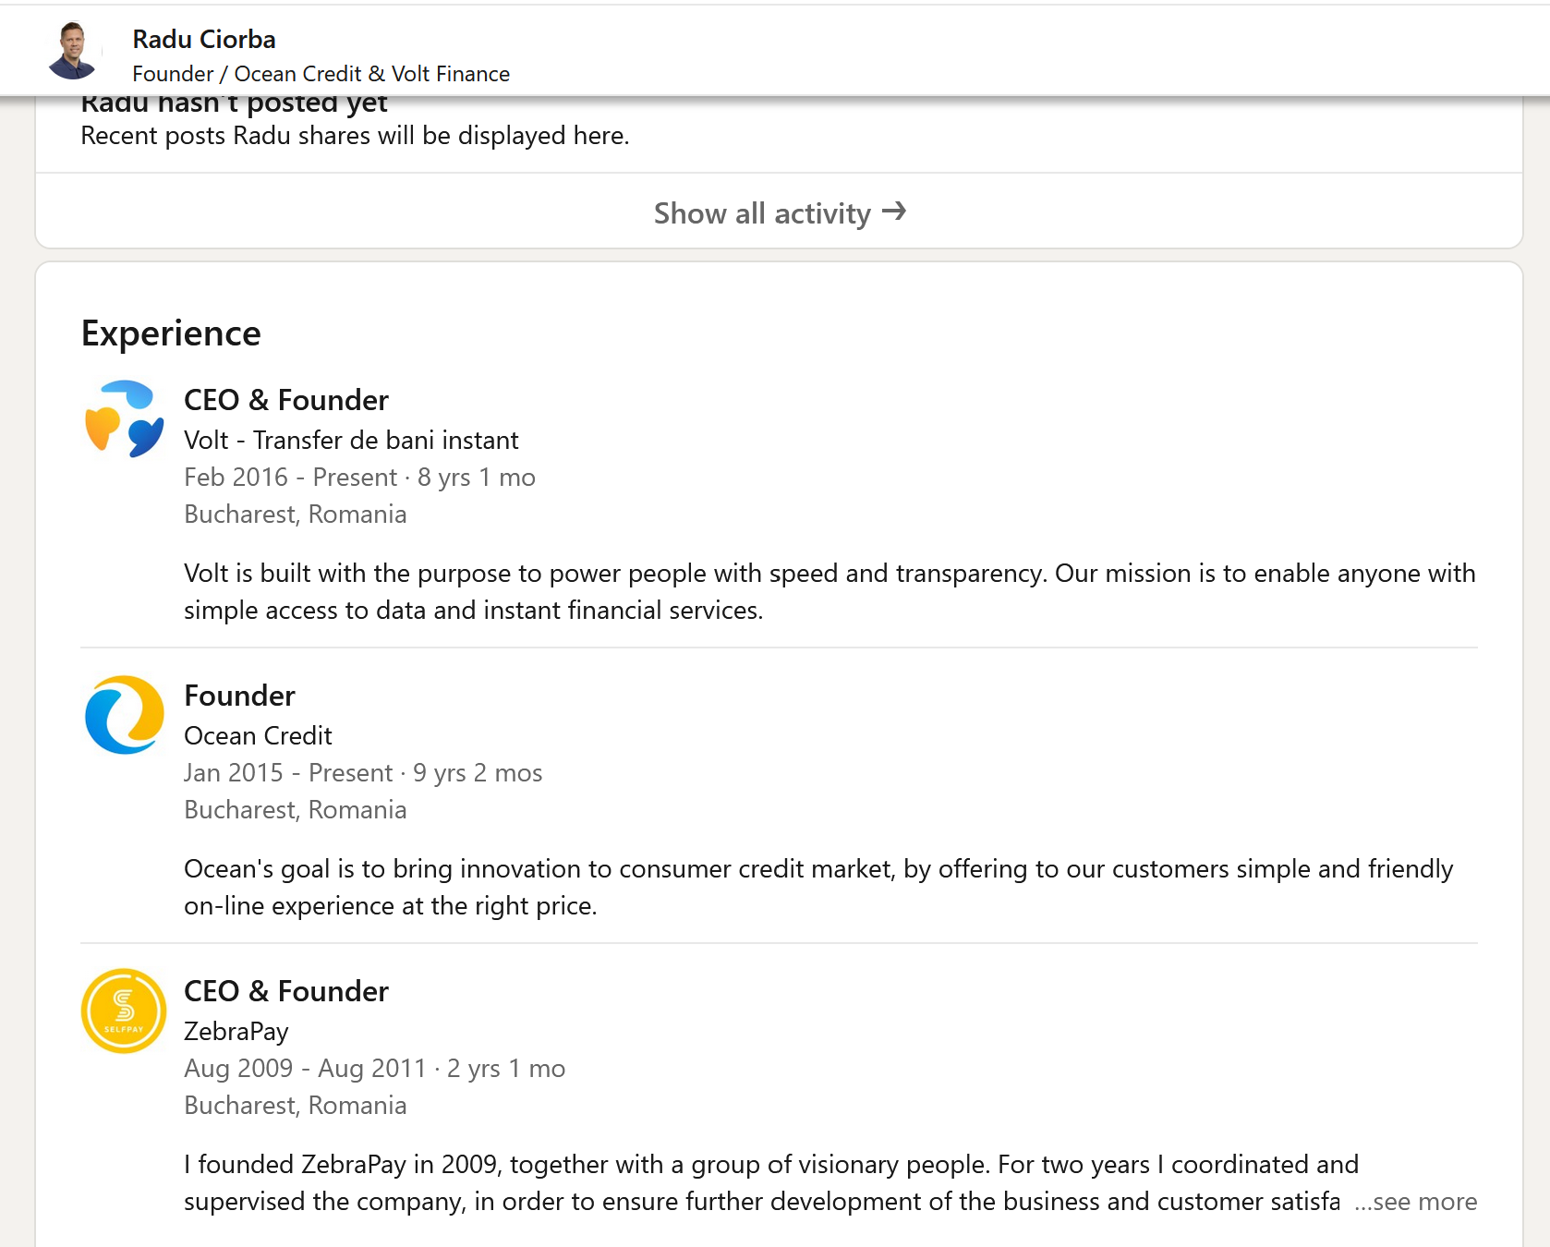
Task: Expand ZebraPay description with see more
Action: [1415, 1202]
